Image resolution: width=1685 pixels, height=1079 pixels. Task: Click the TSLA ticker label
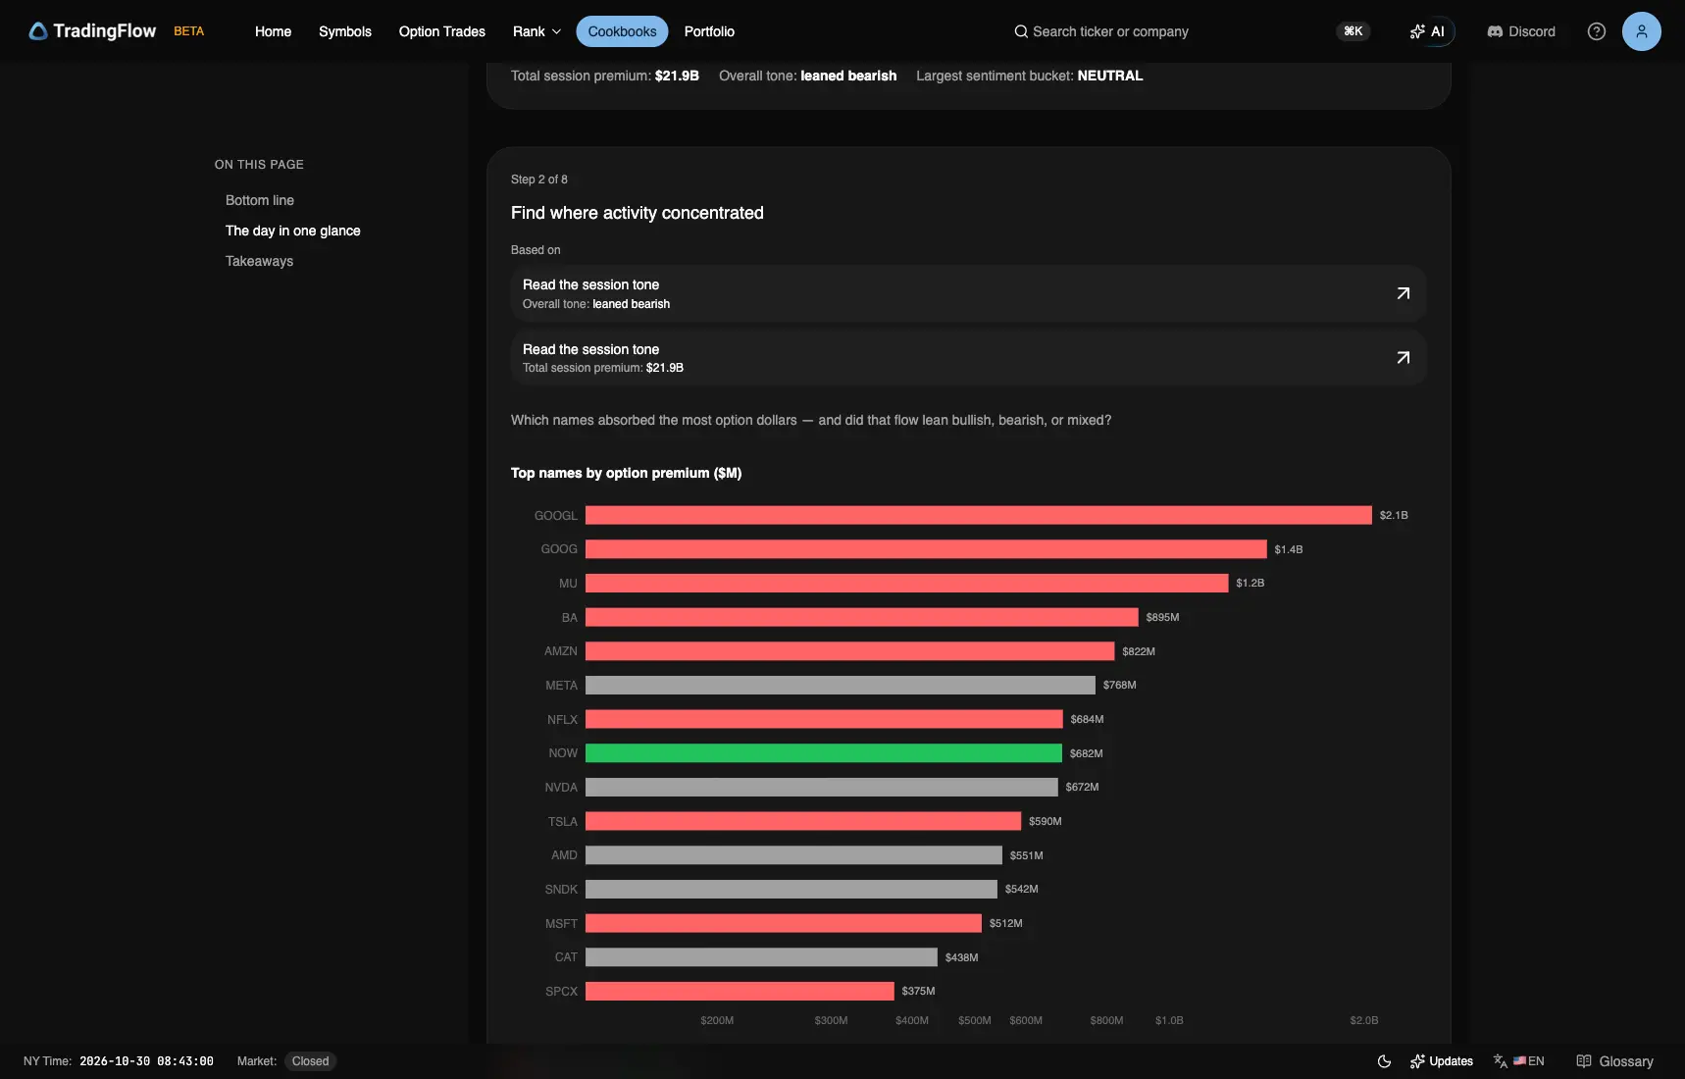[563, 821]
